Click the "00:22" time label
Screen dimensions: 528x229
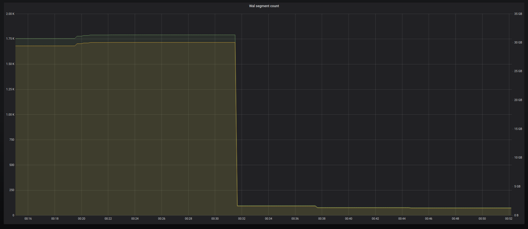(x=108, y=219)
